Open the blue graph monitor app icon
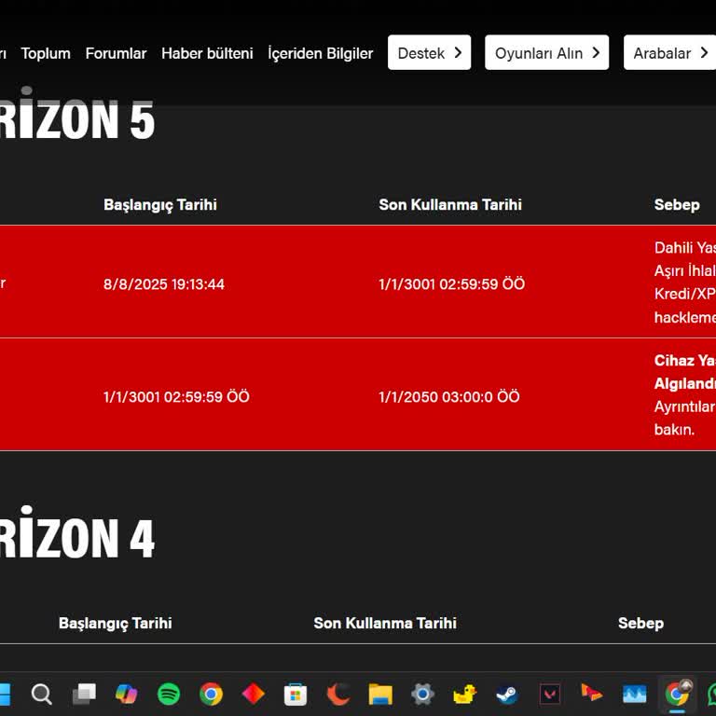The height and width of the screenshot is (716, 716). pos(634,694)
